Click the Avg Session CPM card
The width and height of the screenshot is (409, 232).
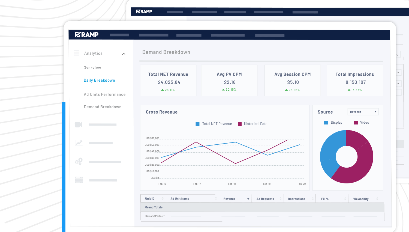(293, 81)
